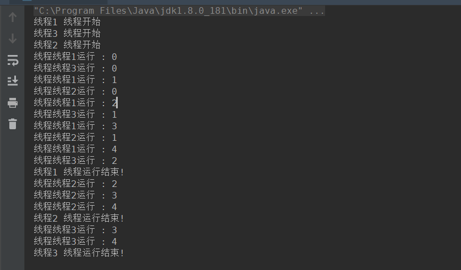The image size is (461, 270).
Task: Click the Up the Stack Trace arrow
Action: (x=12, y=17)
